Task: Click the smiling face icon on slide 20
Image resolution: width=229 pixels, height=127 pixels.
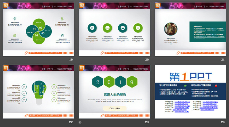Action: pyautogui.click(x=107, y=28)
